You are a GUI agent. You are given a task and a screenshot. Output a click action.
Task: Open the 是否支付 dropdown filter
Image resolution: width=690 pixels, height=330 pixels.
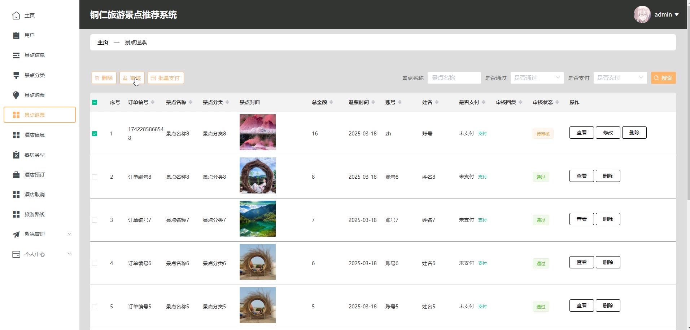(620, 78)
